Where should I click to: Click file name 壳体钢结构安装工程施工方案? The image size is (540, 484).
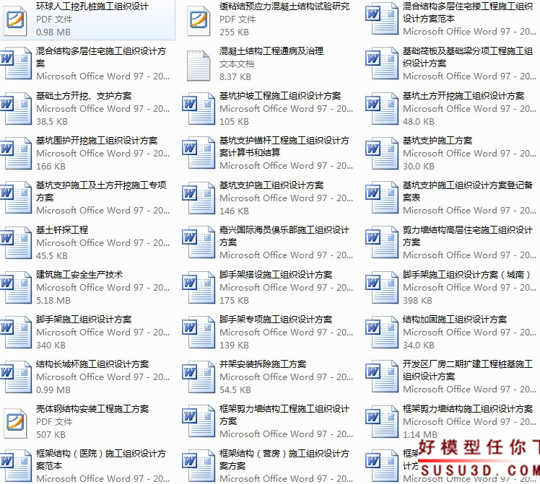pyautogui.click(x=92, y=409)
